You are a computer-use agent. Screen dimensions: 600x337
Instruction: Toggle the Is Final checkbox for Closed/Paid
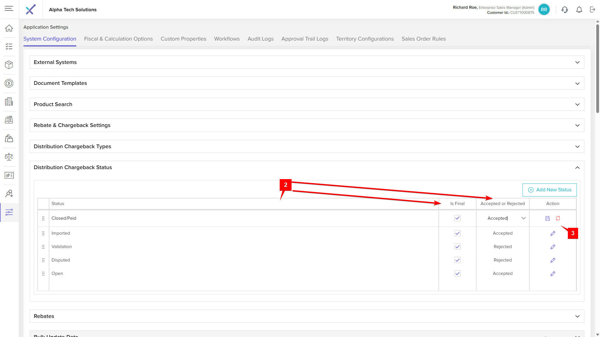457,218
